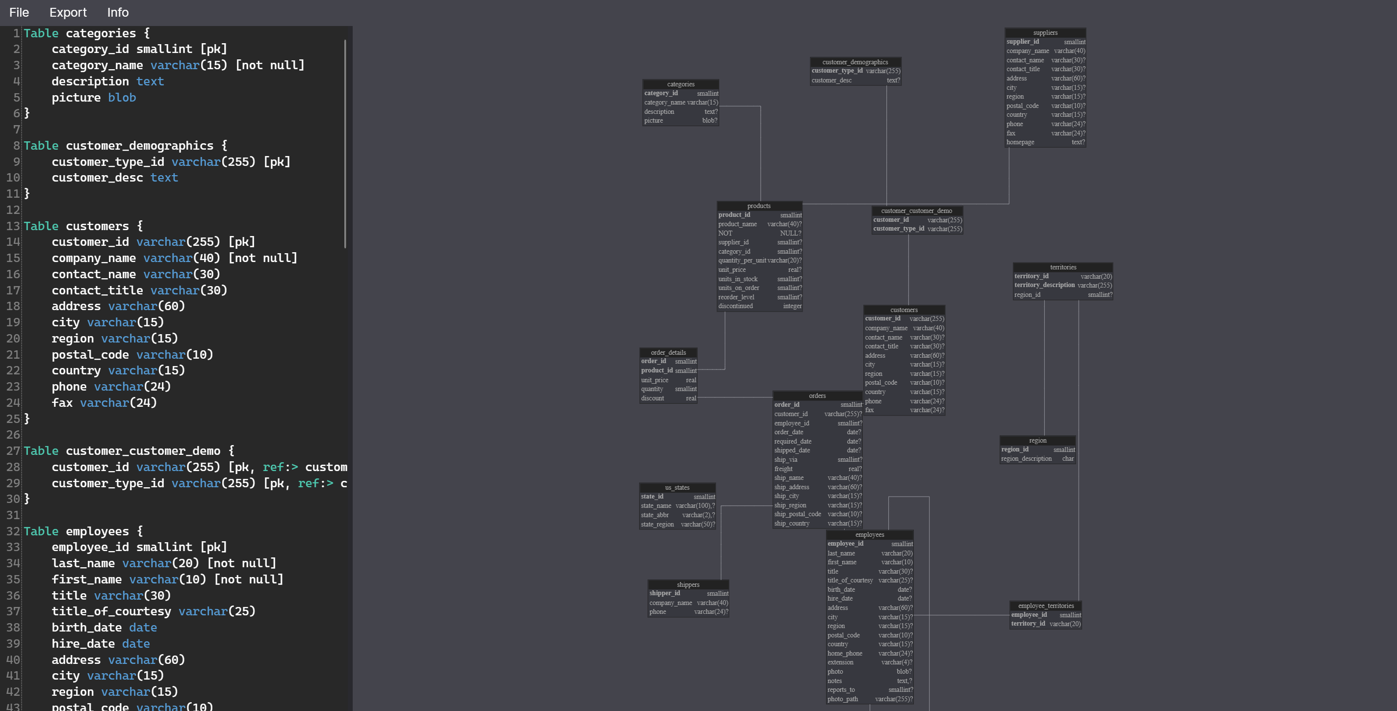The image size is (1397, 711).
Task: Click the orders table header
Action: [x=817, y=395]
